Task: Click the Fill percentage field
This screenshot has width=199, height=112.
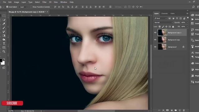Action: tap(183, 27)
